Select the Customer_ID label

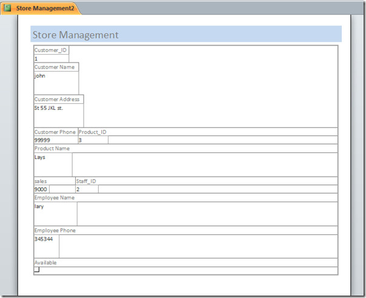(x=52, y=50)
